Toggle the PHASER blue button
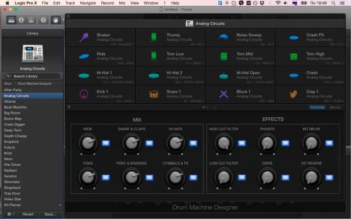 (x=285, y=143)
